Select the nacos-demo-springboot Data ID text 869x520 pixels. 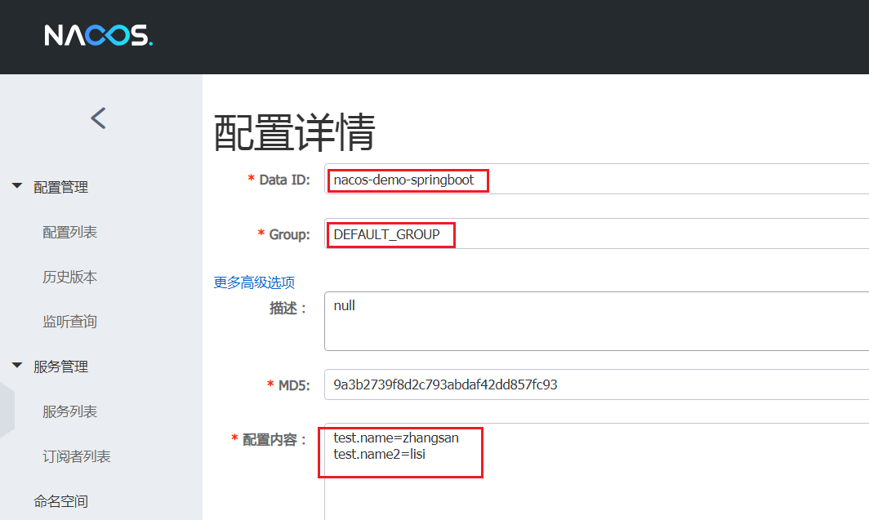(405, 178)
